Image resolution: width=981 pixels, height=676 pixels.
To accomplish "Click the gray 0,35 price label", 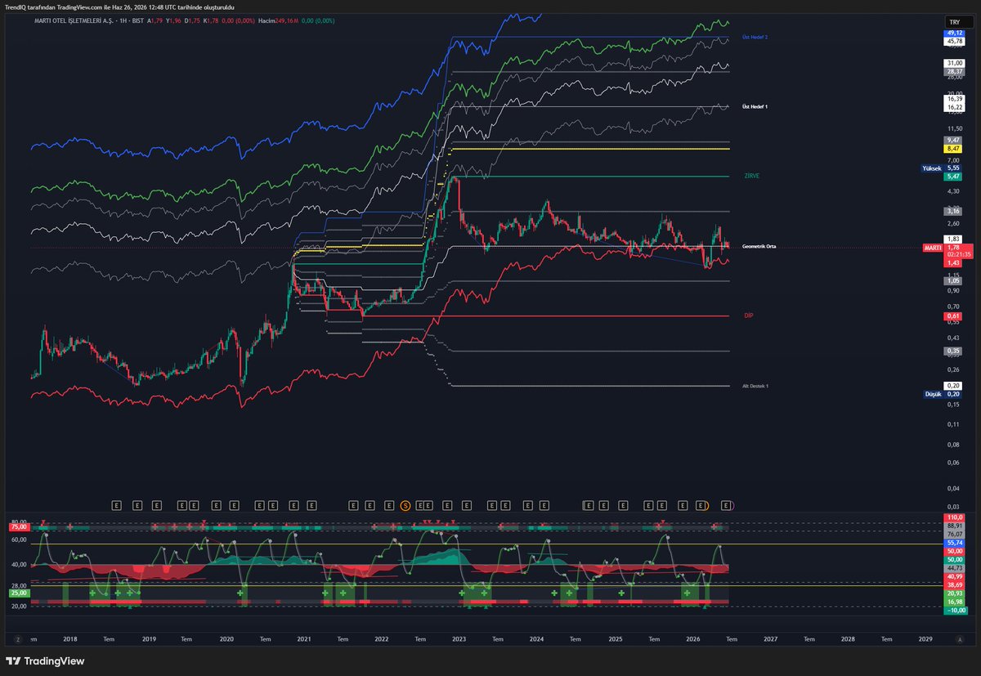I will pyautogui.click(x=953, y=351).
